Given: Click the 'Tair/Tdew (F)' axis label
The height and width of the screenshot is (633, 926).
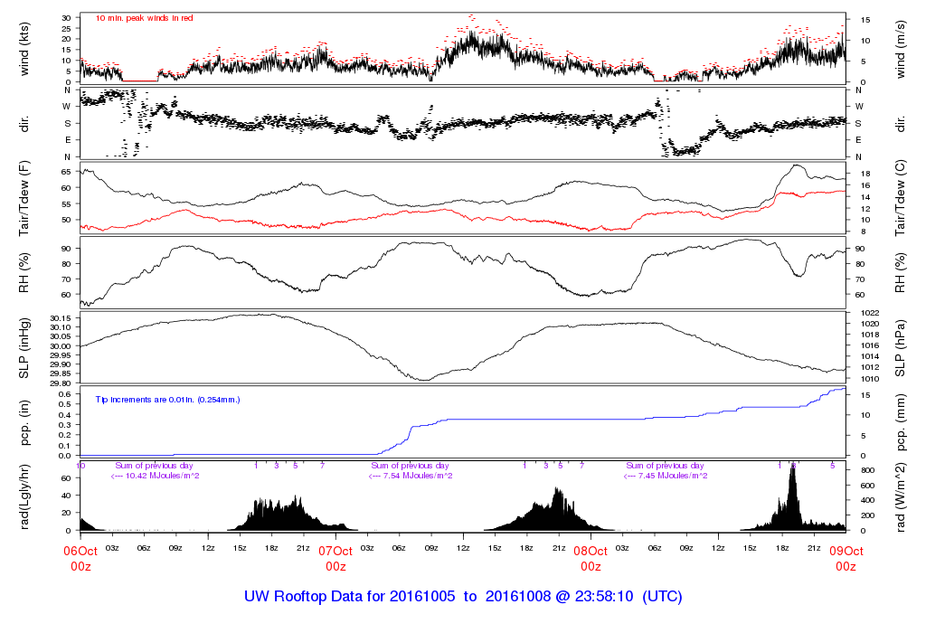Looking at the screenshot, I should click(24, 199).
